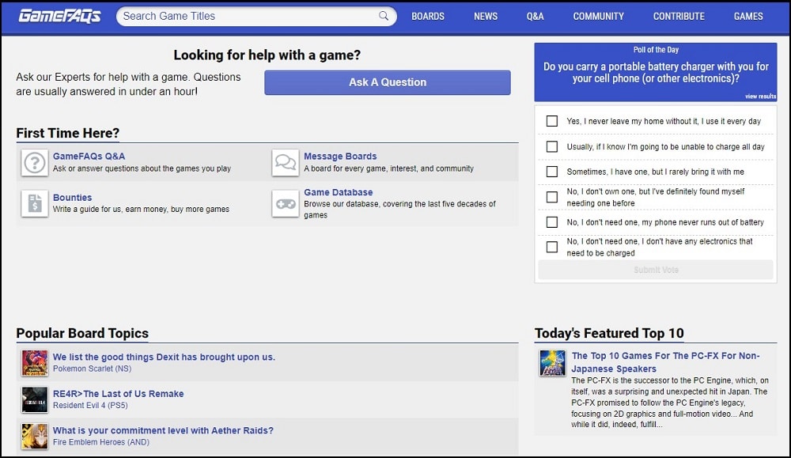
Task: Click the view results link
Action: pos(761,97)
